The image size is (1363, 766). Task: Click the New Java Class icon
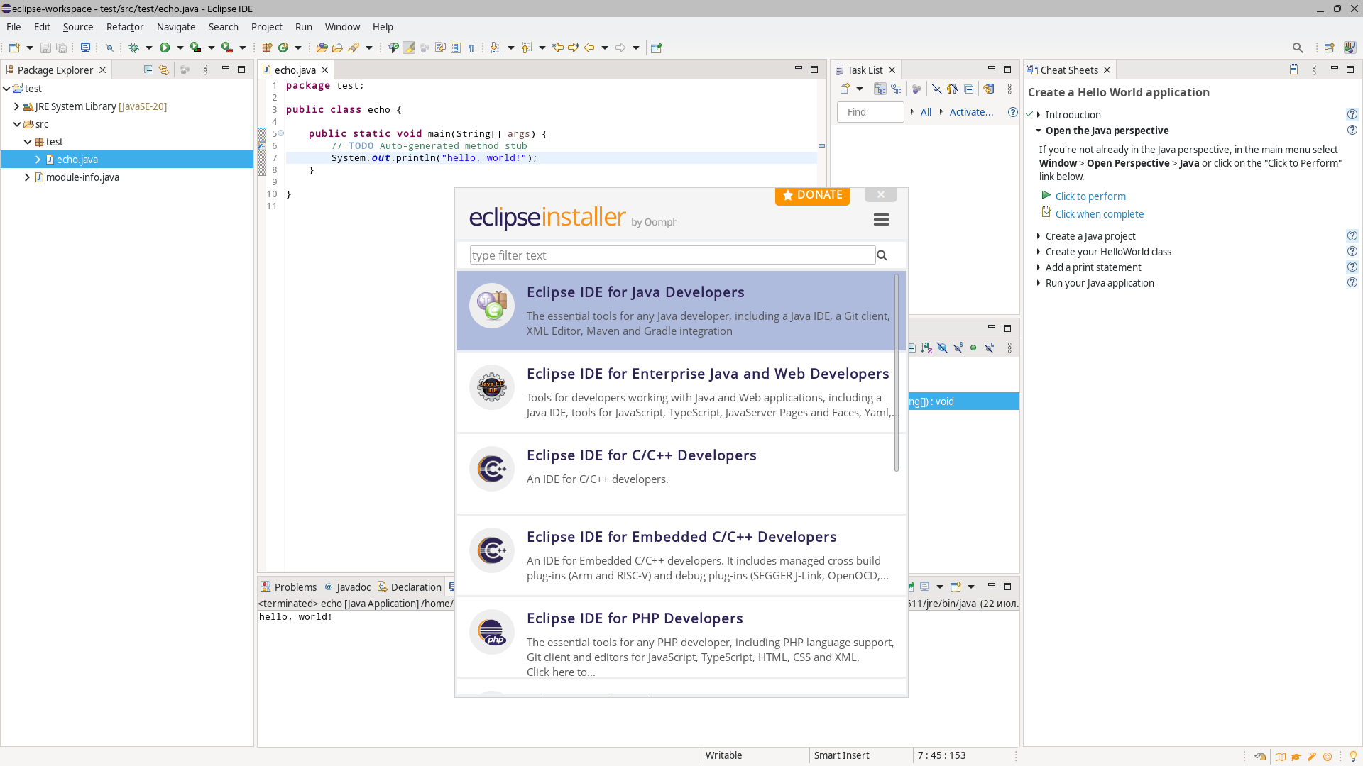283,48
